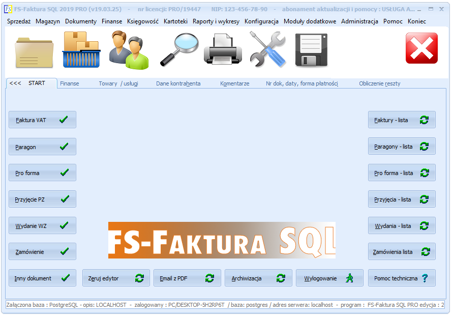Open the Faktury - lista button

(402, 120)
